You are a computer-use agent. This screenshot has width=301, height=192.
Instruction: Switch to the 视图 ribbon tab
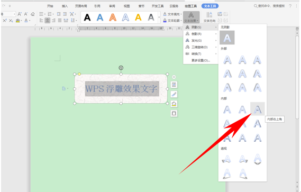(x=127, y=6)
